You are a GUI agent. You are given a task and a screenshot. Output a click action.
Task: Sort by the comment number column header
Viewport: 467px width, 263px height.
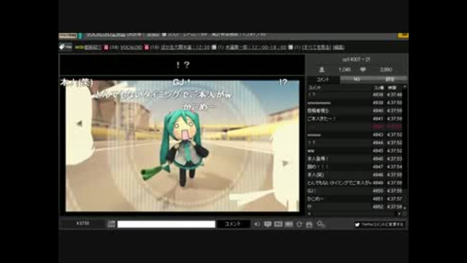[x=379, y=88]
